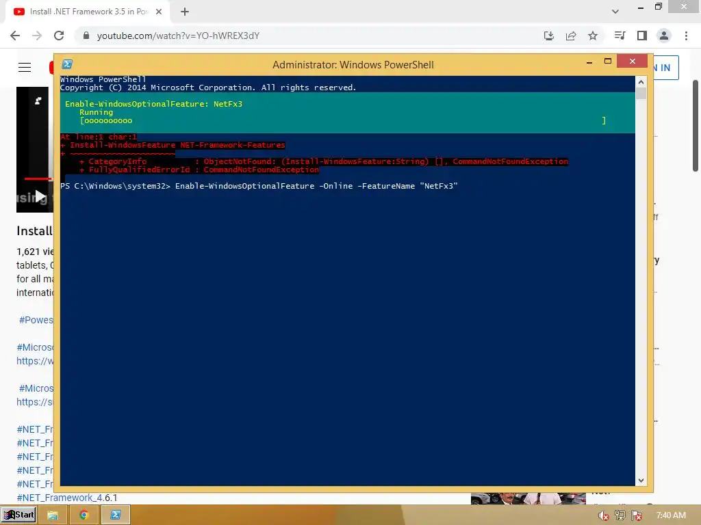Image resolution: width=701 pixels, height=525 pixels.
Task: Click the padlock site info icon
Action: pyautogui.click(x=86, y=36)
